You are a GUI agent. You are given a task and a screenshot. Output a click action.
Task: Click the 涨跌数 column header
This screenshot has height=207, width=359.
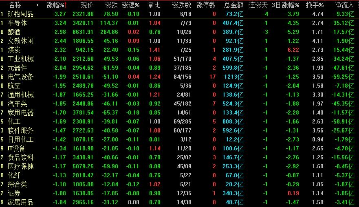[x=182, y=5]
